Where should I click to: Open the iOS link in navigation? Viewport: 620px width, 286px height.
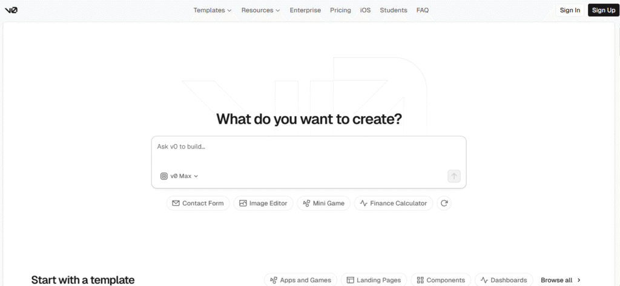[365, 10]
